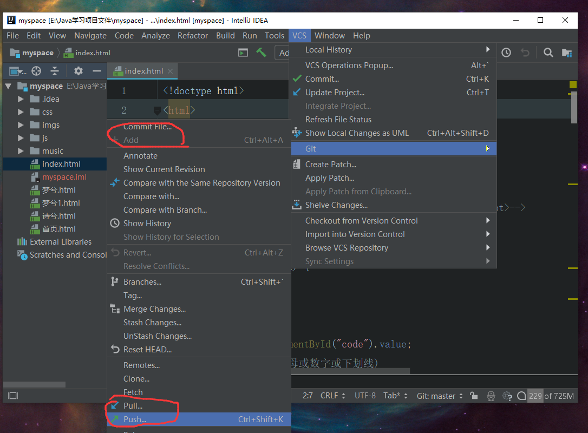This screenshot has height=433, width=588.
Task: Choose Fetch in the Git submenu
Action: [x=199, y=392]
